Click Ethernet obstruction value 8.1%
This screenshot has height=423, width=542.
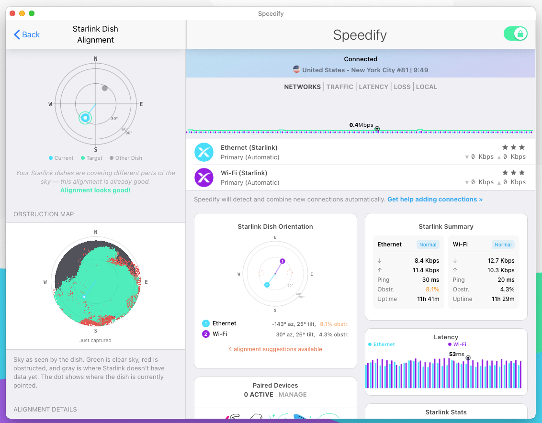tap(432, 289)
